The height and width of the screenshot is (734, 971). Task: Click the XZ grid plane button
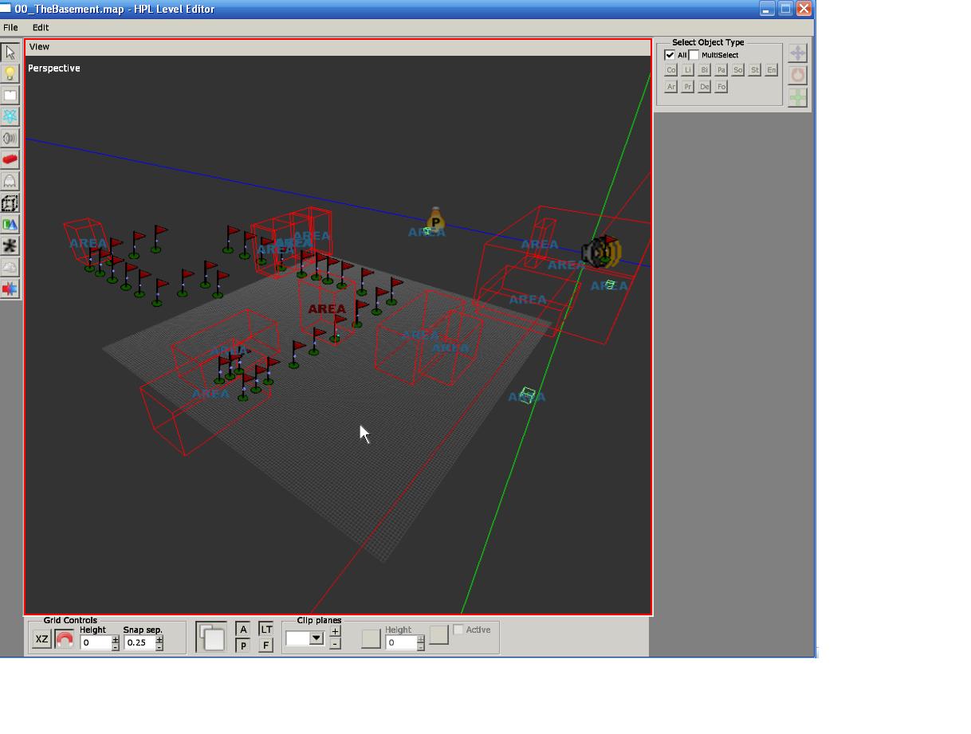point(41,639)
